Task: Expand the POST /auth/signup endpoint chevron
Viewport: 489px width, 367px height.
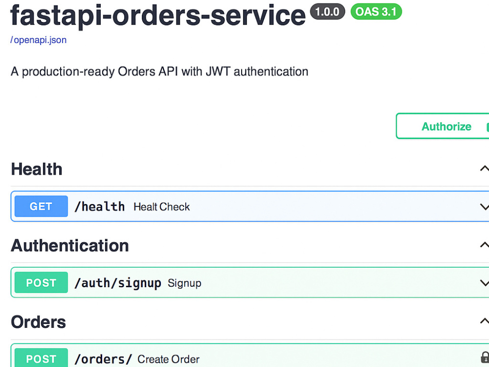Action: (x=484, y=283)
